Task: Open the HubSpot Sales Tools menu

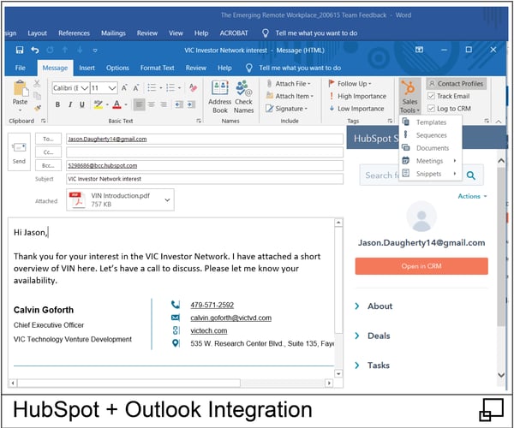Action: click(409, 95)
